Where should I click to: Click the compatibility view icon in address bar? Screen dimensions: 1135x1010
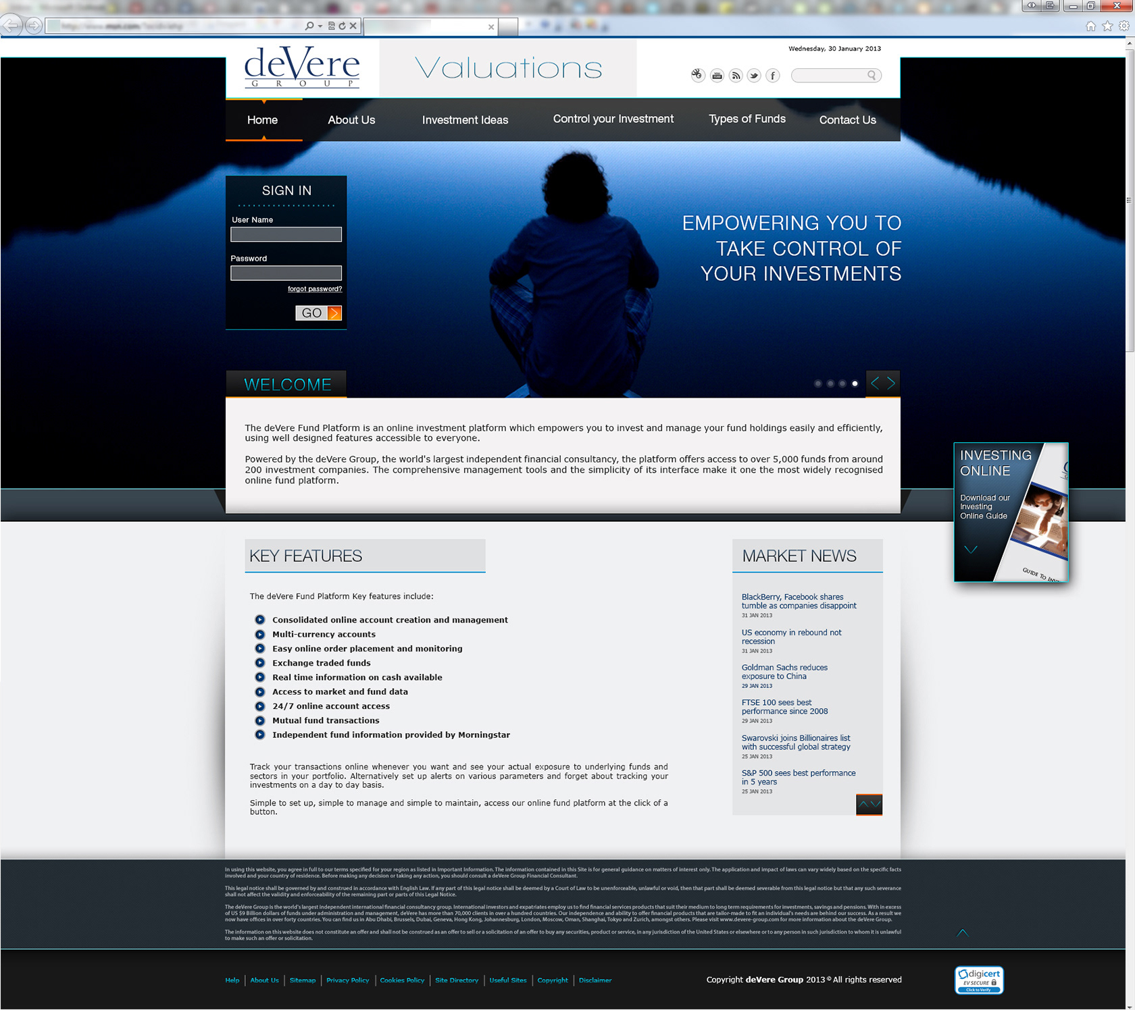332,26
